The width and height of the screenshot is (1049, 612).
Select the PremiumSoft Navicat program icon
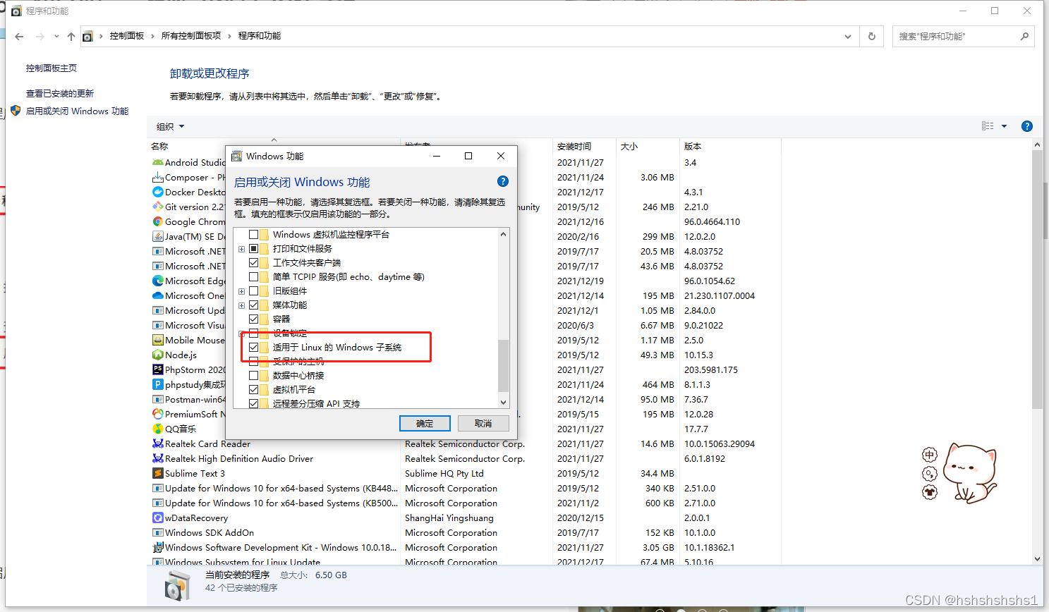pyautogui.click(x=158, y=414)
